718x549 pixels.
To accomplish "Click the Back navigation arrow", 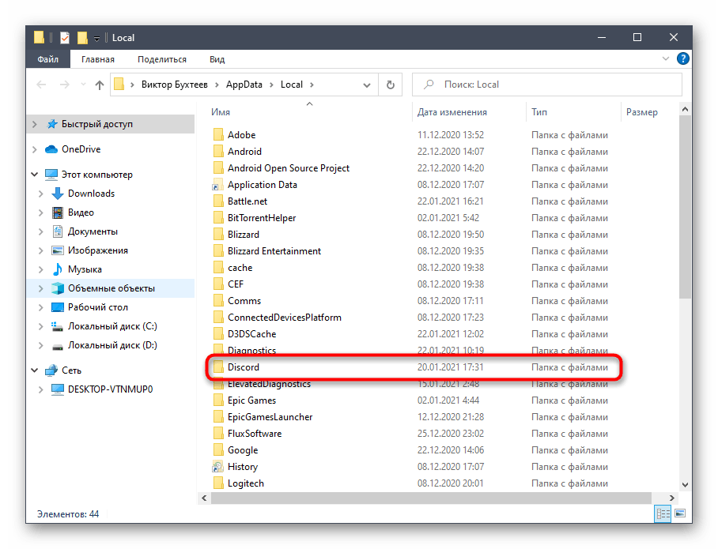I will click(x=40, y=85).
